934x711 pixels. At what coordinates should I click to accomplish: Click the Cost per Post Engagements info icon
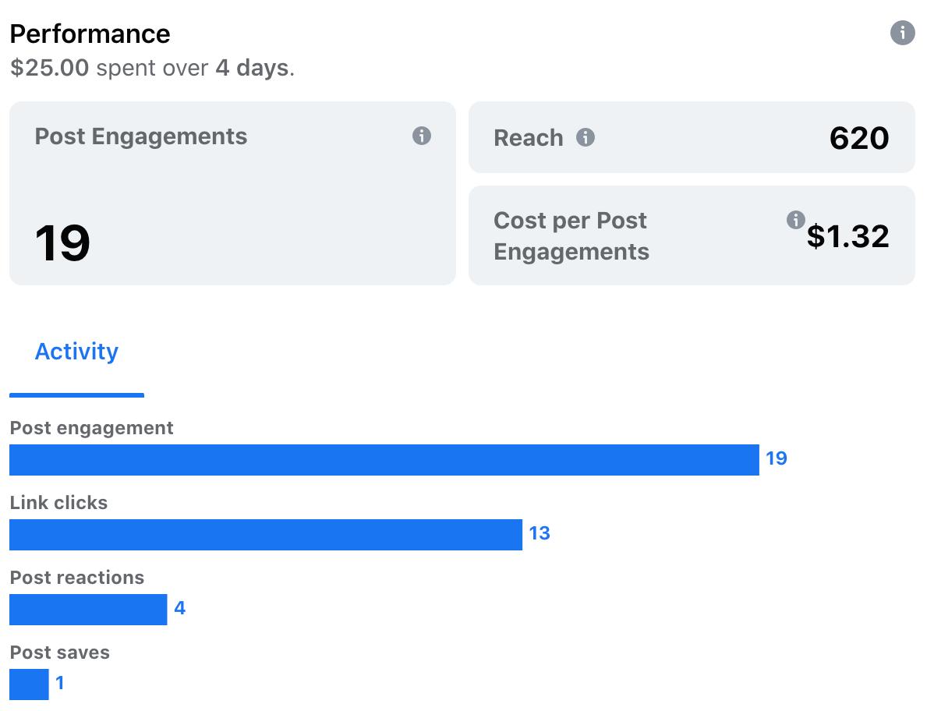tap(796, 220)
